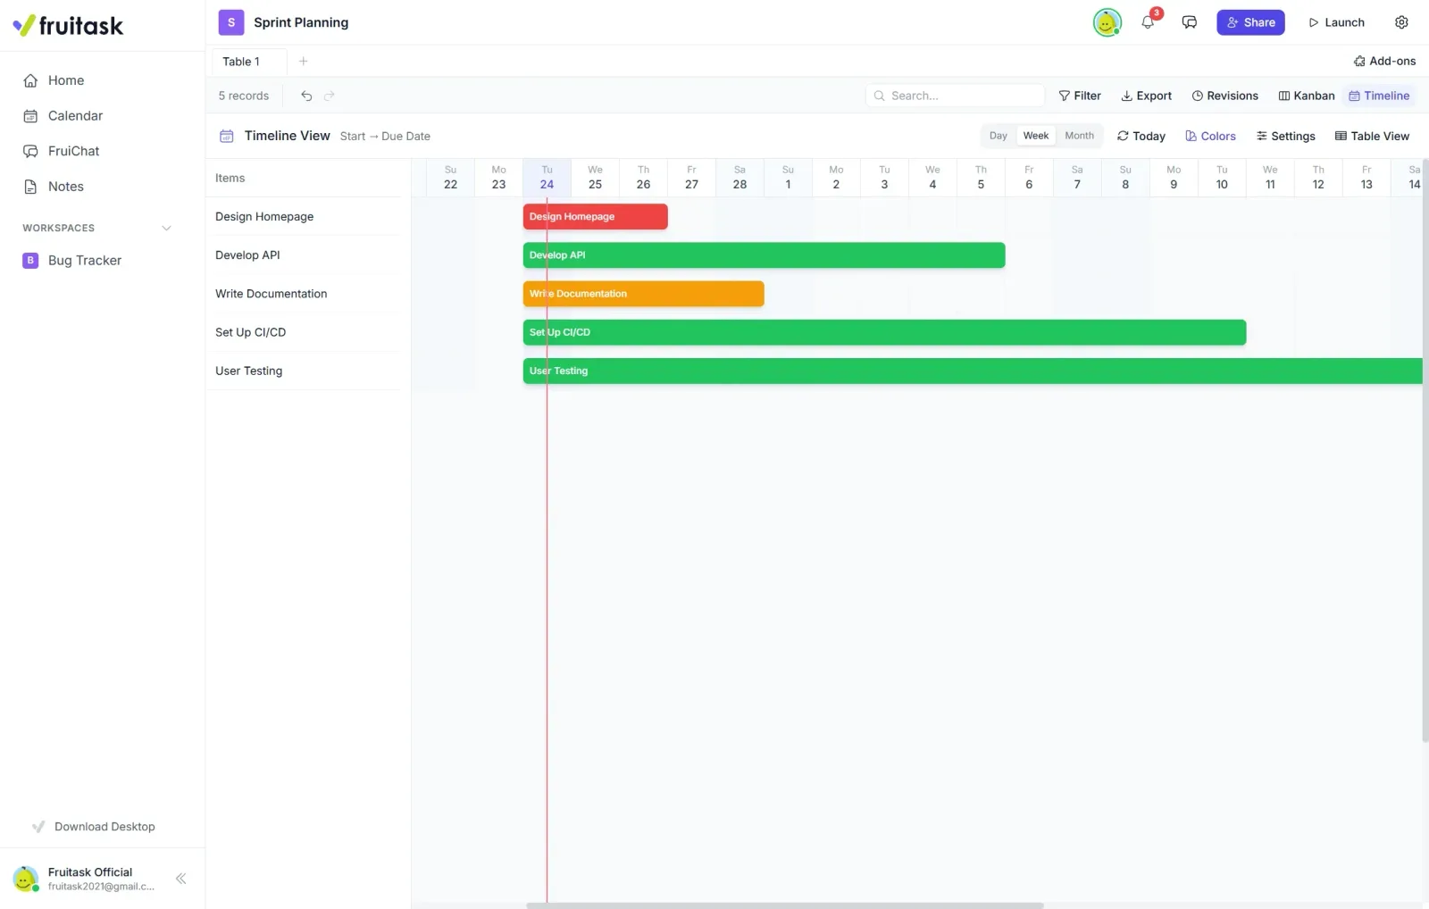The image size is (1429, 909).
Task: Click the user avatar at top right
Action: [1107, 22]
